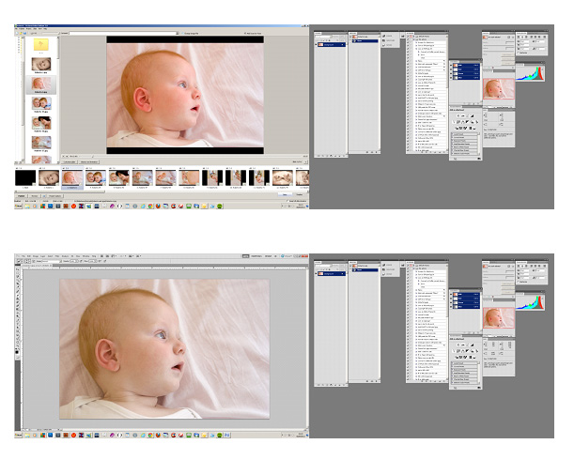
Task: Expand Levels Presets in top screenshot's Adjustments panel
Action: coord(452,134)
